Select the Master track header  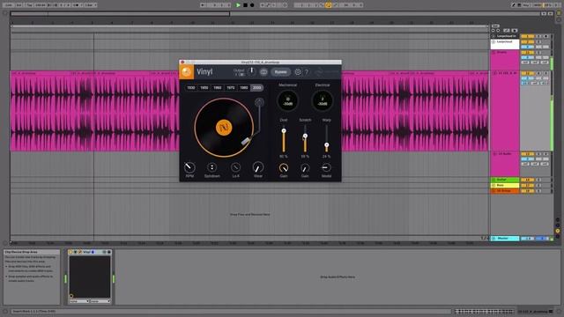point(505,239)
